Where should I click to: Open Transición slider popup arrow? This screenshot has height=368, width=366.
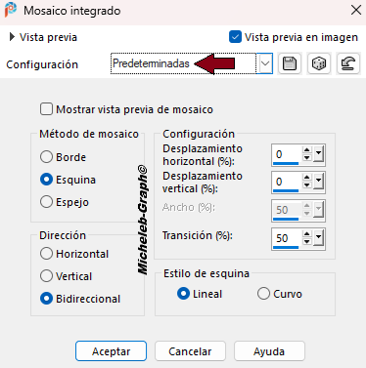[319, 238]
